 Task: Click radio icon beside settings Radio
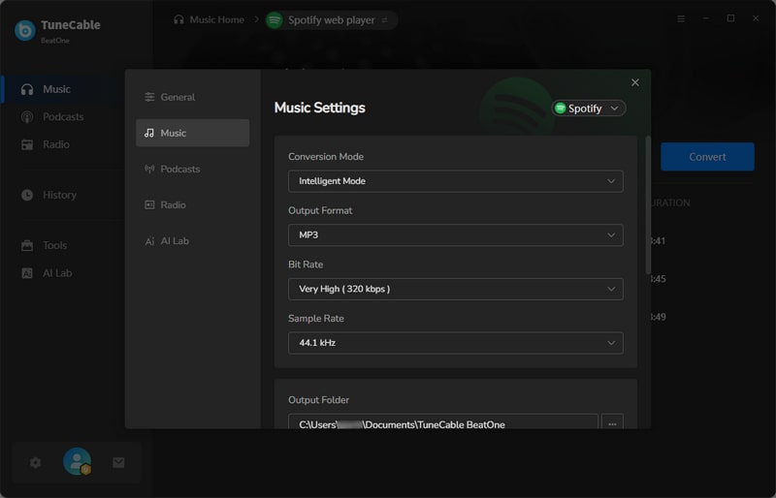coord(149,204)
